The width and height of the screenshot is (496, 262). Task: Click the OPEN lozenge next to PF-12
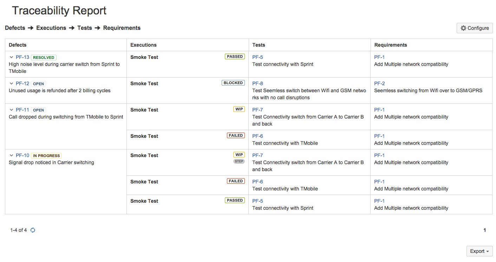(38, 83)
